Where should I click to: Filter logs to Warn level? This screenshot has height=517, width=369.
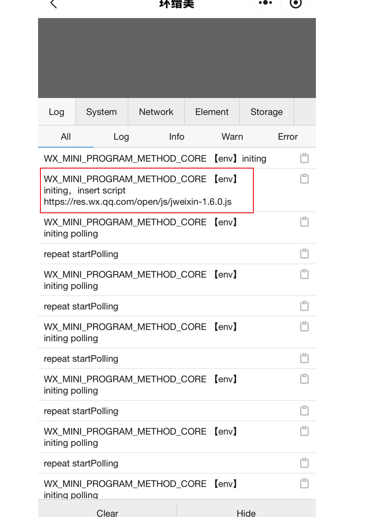(x=232, y=137)
